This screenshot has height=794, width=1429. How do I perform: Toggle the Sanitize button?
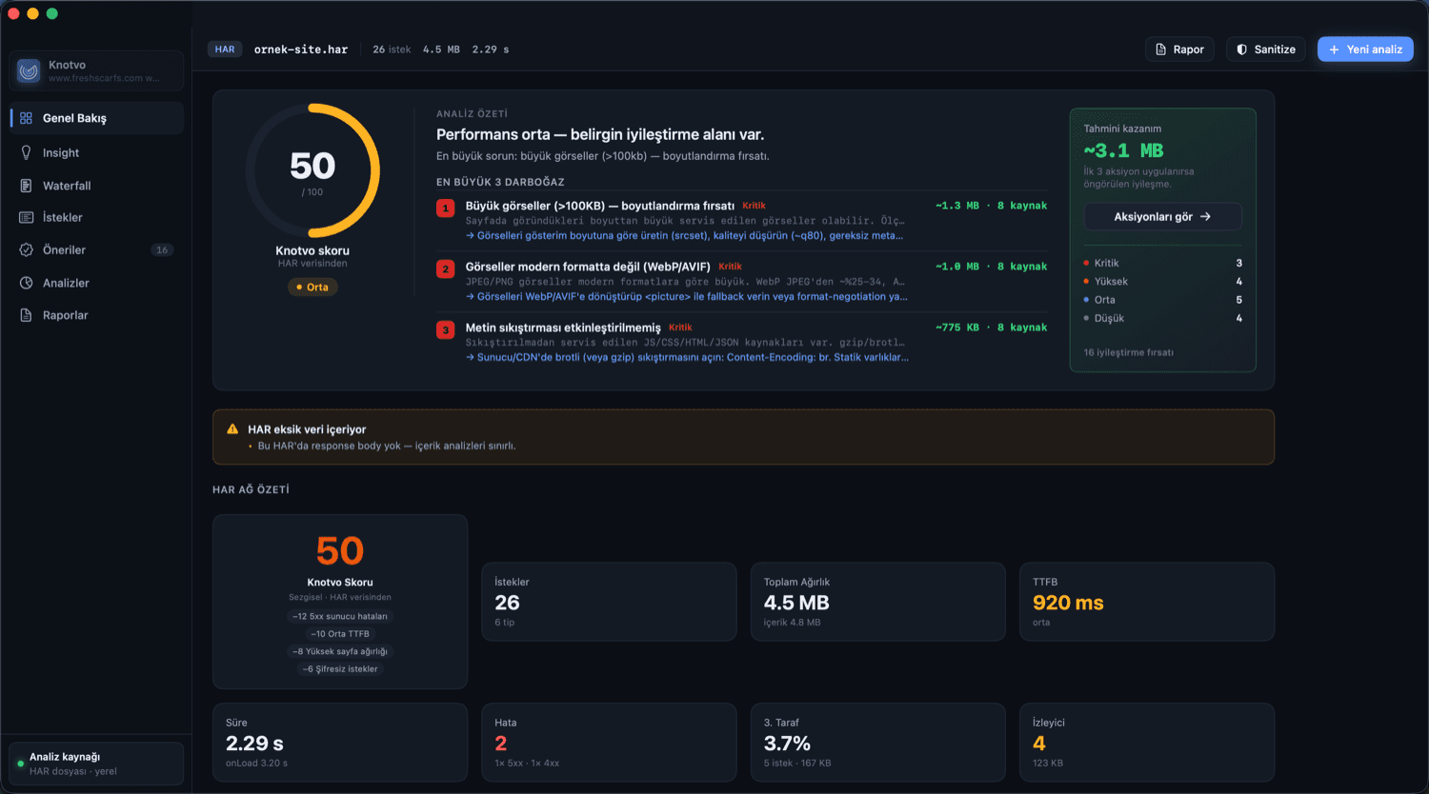[x=1265, y=50]
